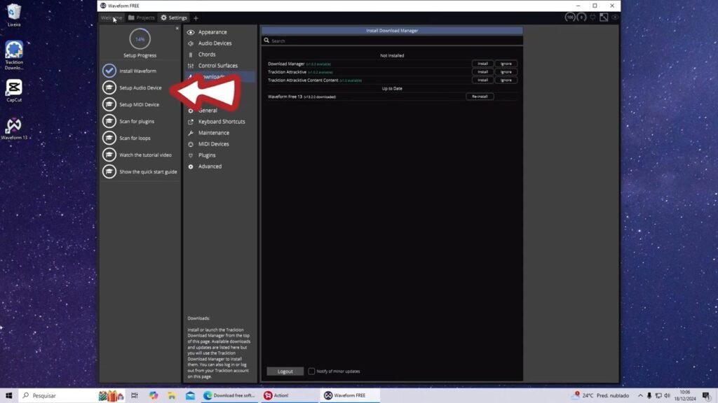This screenshot has width=718, height=403.
Task: Open Task View on the taskbar
Action: 134,396
